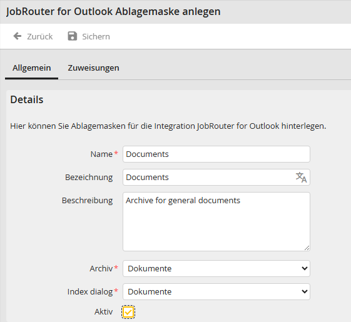
Task: Click the Details section heading
Action: tap(27, 99)
